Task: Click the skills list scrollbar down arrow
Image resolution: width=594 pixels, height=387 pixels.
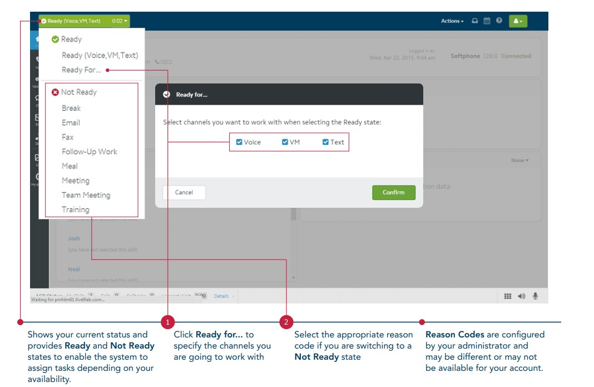Action: coord(294,277)
